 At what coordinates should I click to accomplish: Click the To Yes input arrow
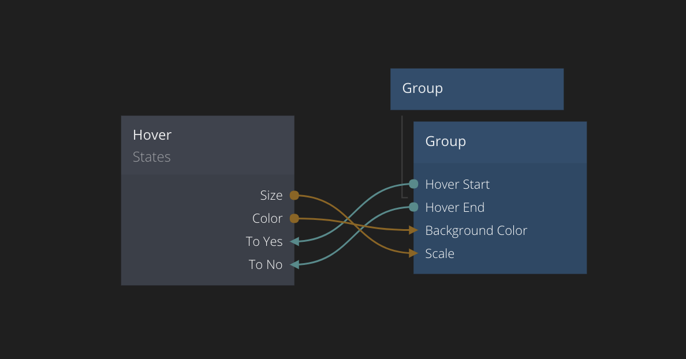click(294, 241)
